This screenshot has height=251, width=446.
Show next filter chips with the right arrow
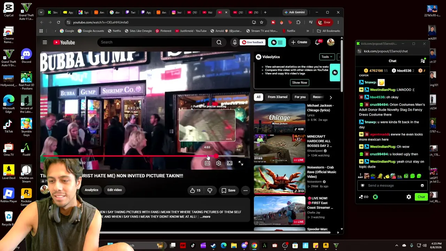[x=331, y=97]
